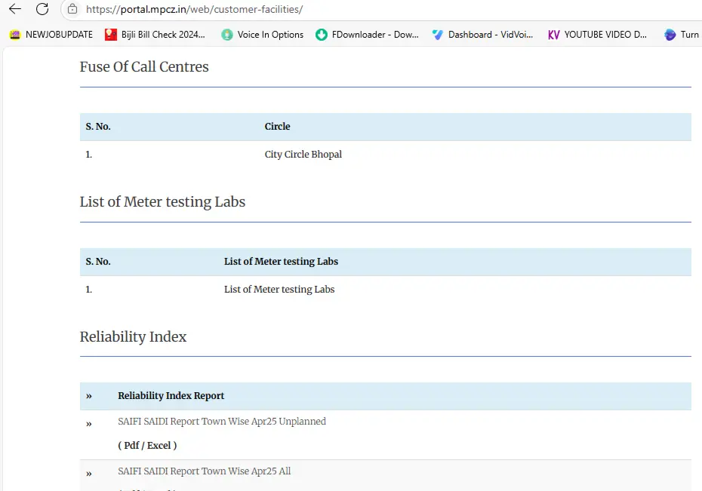The width and height of the screenshot is (702, 491).
Task: Go back using the browser back arrow
Action: pyautogui.click(x=15, y=9)
